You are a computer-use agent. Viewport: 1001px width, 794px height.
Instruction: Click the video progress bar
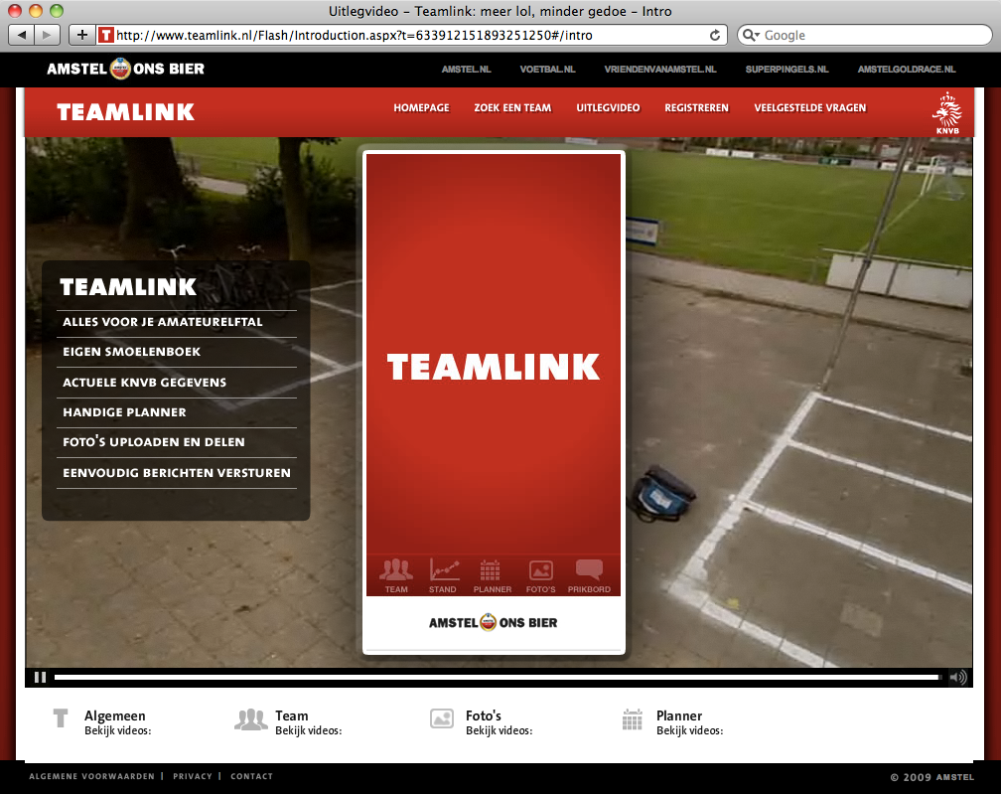(x=497, y=677)
